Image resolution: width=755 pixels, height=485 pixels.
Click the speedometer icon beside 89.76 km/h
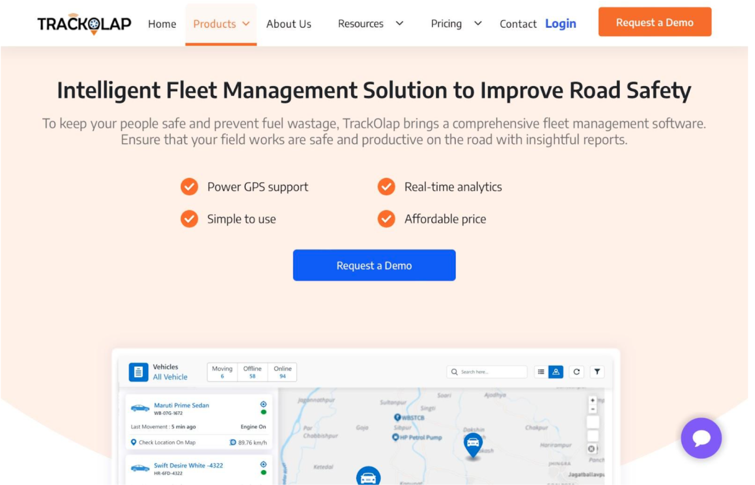pyautogui.click(x=233, y=442)
